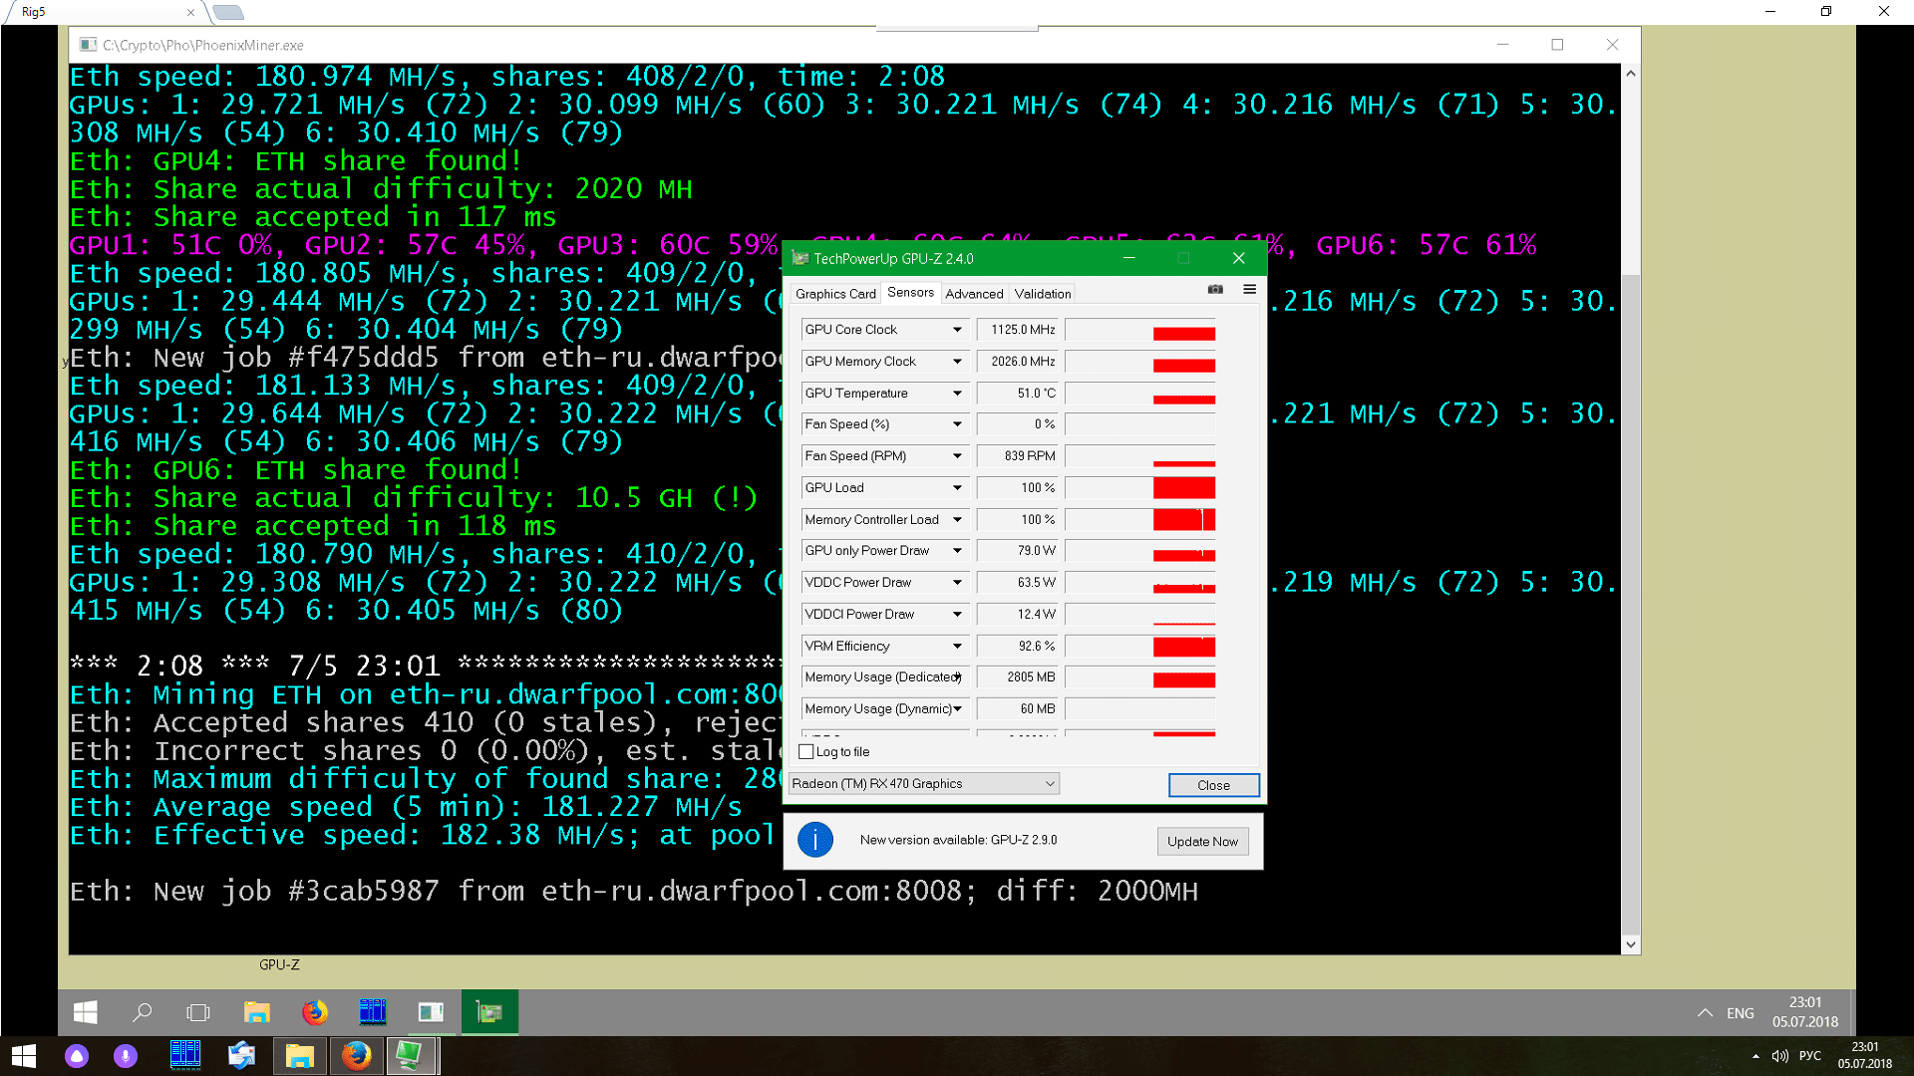Click the purple microphone icon in the taskbar
The image size is (1914, 1076).
(126, 1056)
